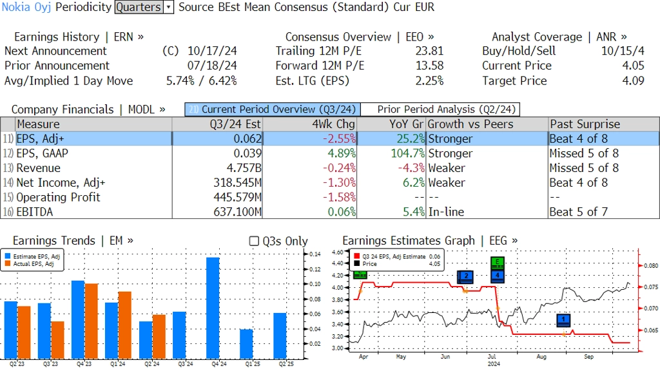The image size is (660, 369).
Task: Click Avg/Implied 1 Day Move value
Action: (x=202, y=80)
